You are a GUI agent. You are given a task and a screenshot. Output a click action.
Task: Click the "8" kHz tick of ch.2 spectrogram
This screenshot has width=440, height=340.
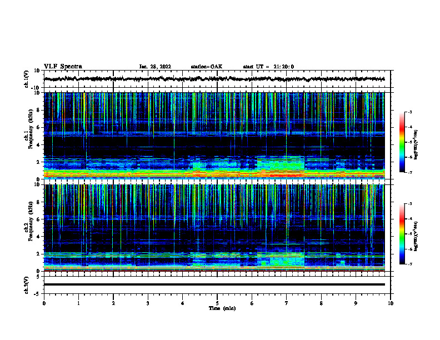click(38, 202)
